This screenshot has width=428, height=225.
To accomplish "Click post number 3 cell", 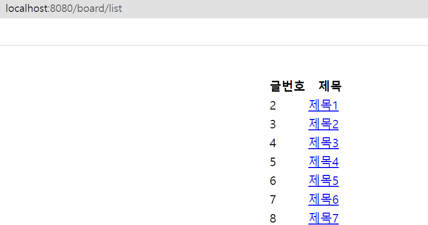I will point(273,124).
